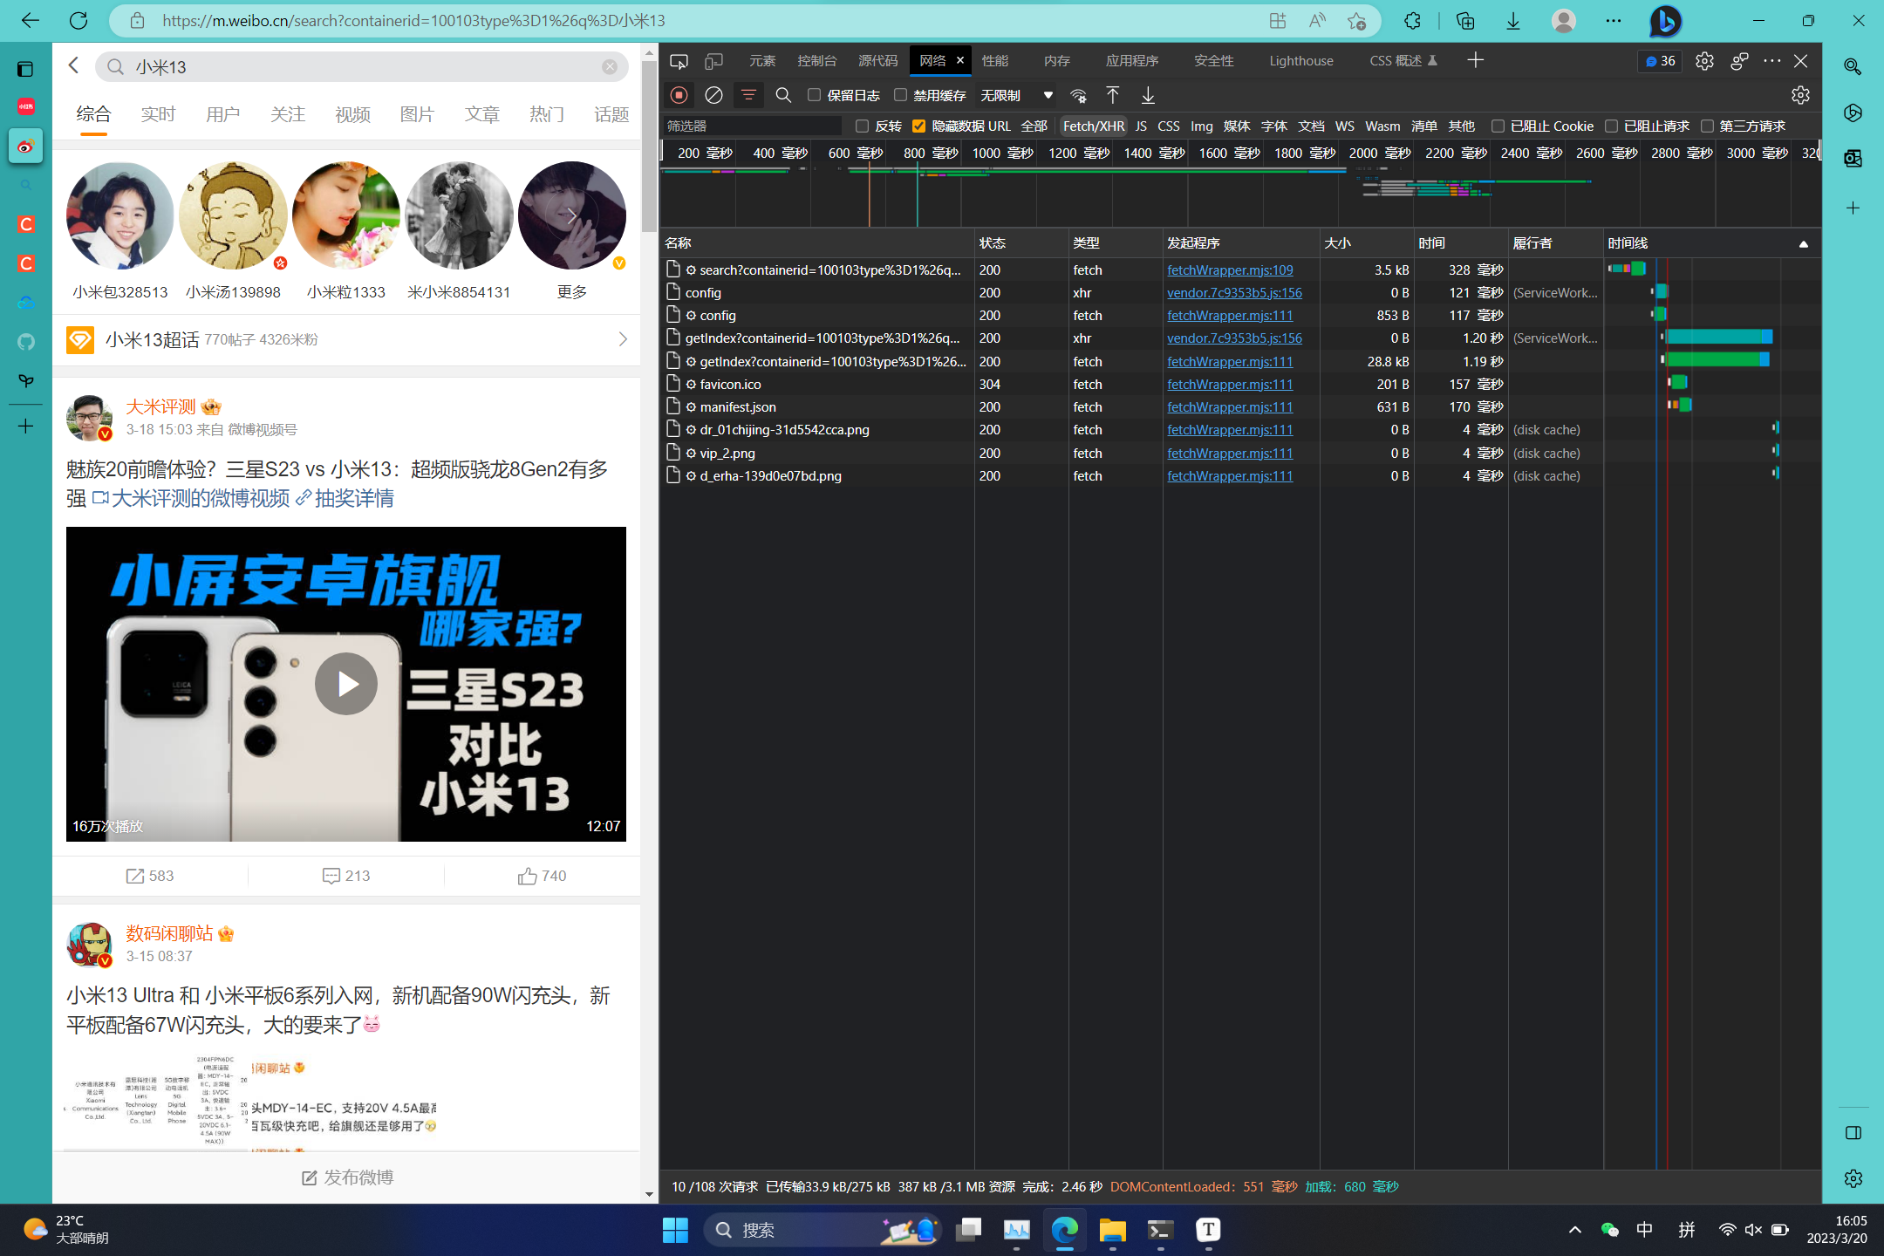Open 应用程序 DevTools tab
Viewport: 1884px width, 1256px height.
click(x=1132, y=61)
